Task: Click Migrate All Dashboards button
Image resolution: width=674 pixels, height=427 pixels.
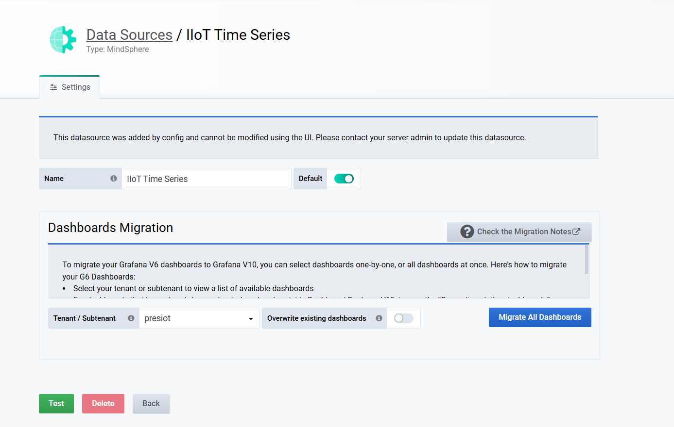Action: [540, 317]
